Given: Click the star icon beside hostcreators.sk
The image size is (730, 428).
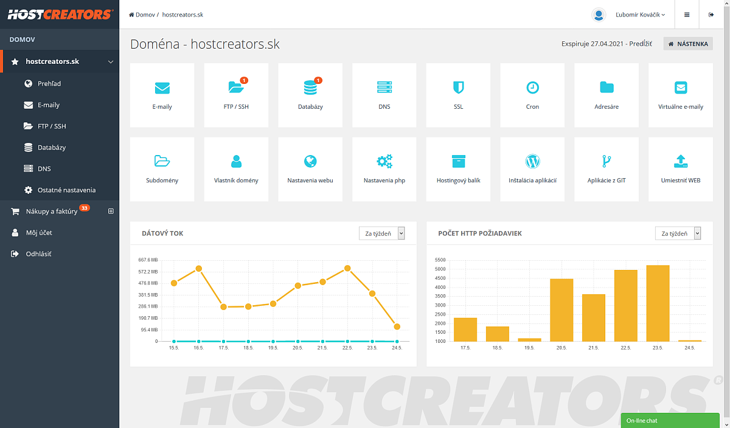Looking at the screenshot, I should point(15,61).
